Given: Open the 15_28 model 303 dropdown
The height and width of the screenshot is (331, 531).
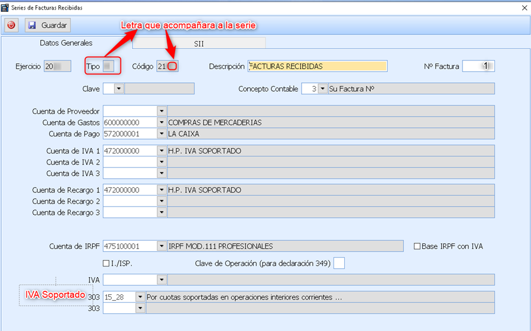Looking at the screenshot, I should point(140,297).
